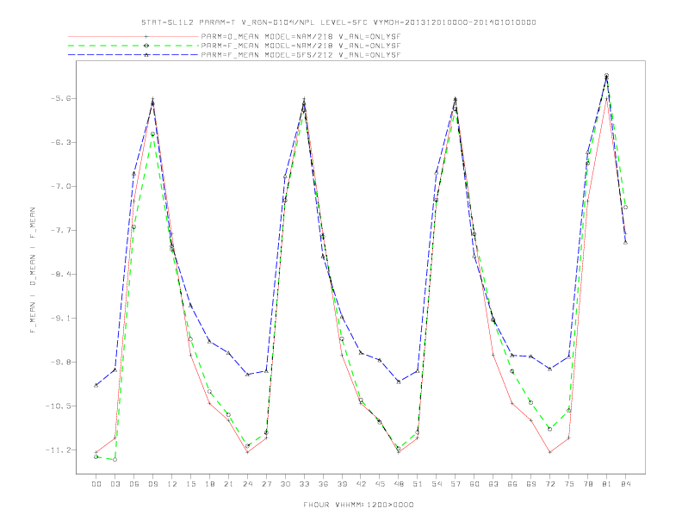
Task: Click x-axis forecast hour label 51
Action: (x=418, y=484)
